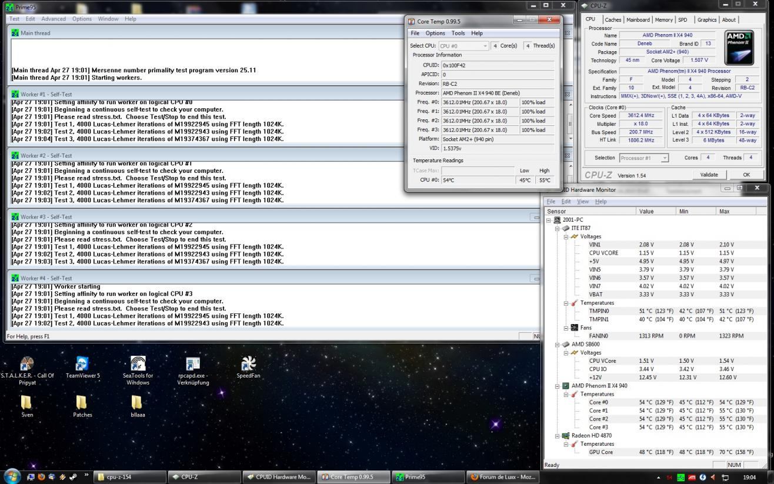Viewport: 774px width, 484px height.
Task: Switch to CPU-Z taskbar button
Action: [x=204, y=477]
